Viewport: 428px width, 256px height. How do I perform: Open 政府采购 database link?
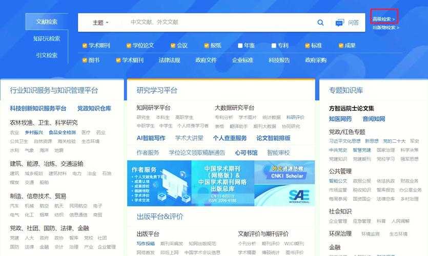pyautogui.click(x=316, y=60)
